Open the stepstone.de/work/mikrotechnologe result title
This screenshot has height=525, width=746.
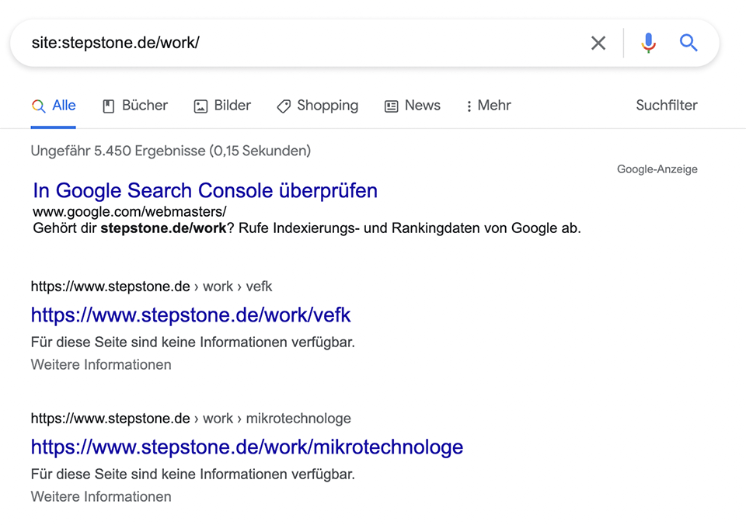[x=247, y=447]
